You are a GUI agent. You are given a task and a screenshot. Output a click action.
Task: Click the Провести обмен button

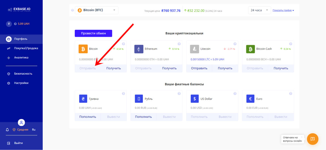click(x=93, y=33)
